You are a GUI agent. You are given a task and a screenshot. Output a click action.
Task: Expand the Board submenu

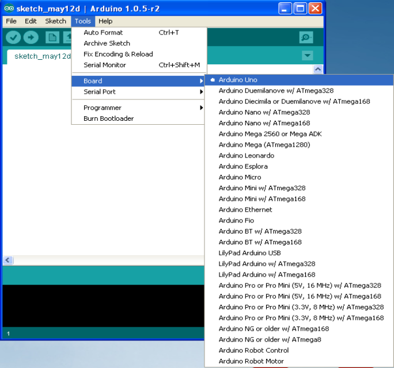(x=138, y=81)
